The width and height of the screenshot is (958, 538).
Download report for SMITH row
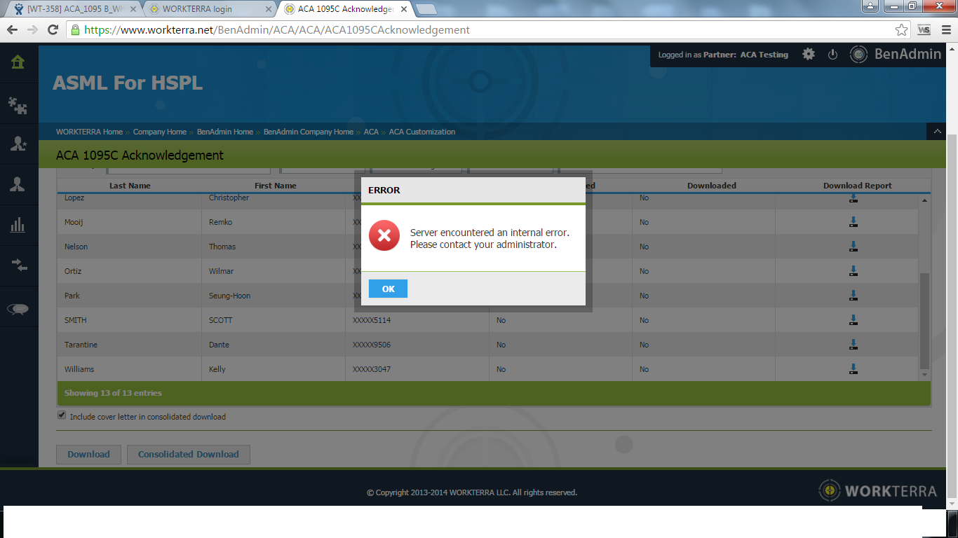click(x=854, y=320)
